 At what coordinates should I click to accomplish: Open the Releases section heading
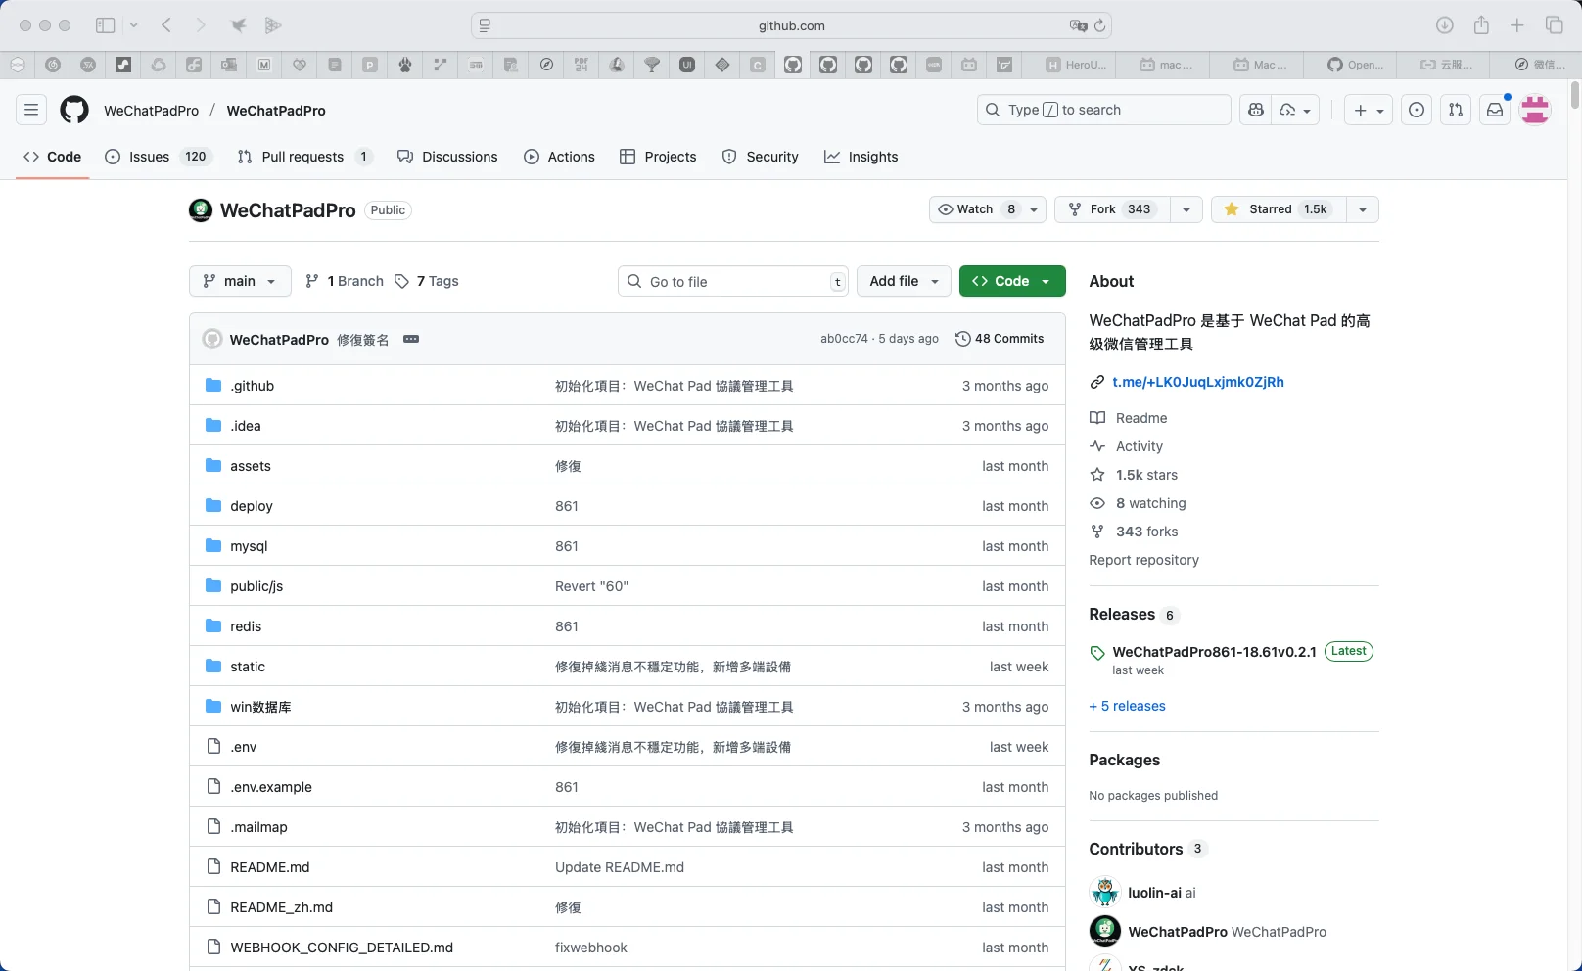pos(1122,615)
